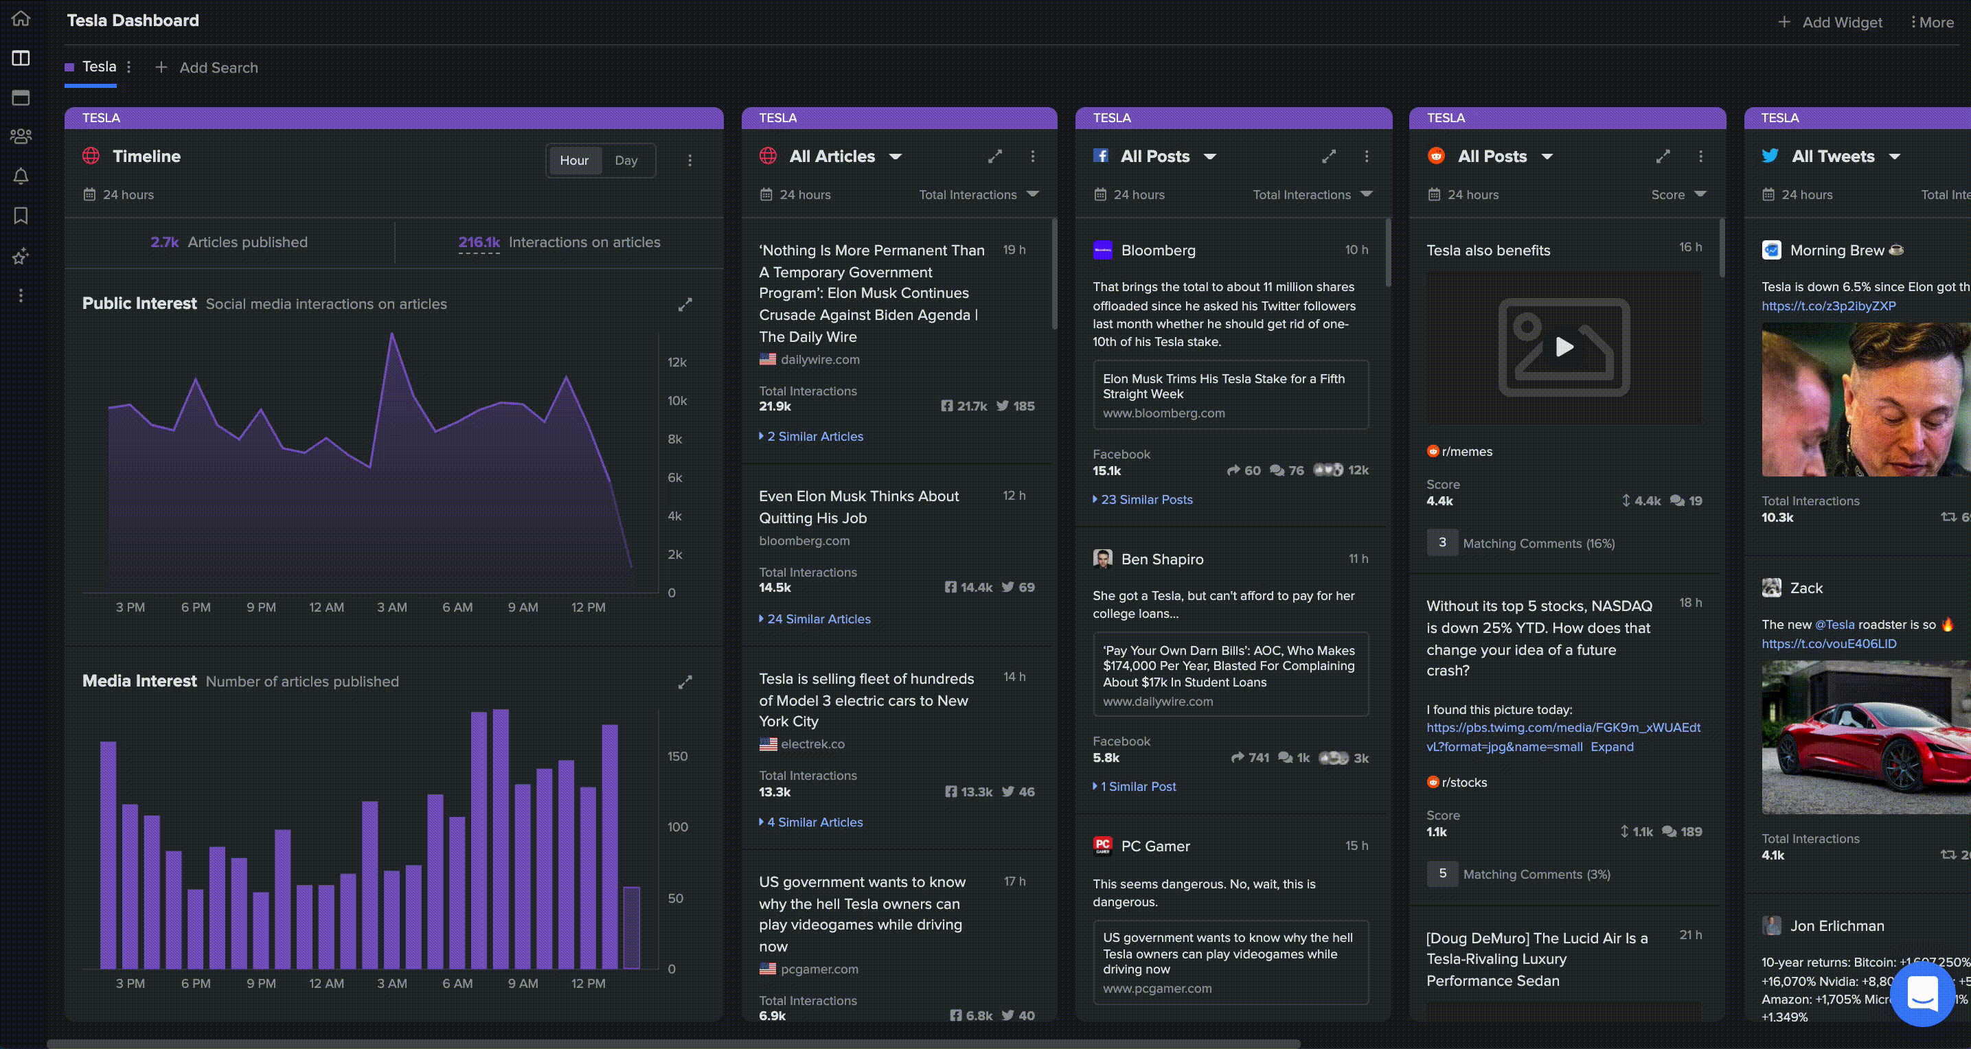Switch timeline to Hour view
Image resolution: width=1971 pixels, height=1049 pixels.
(574, 160)
